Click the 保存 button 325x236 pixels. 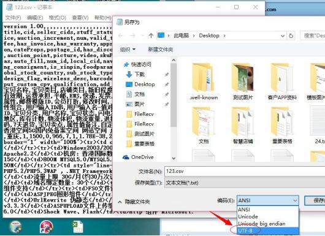(315, 200)
